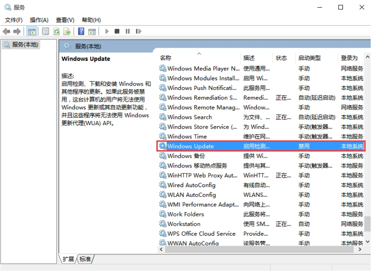The width and height of the screenshot is (375, 272).
Task: Open the 操作(A) menu
Action: tap(39, 20)
